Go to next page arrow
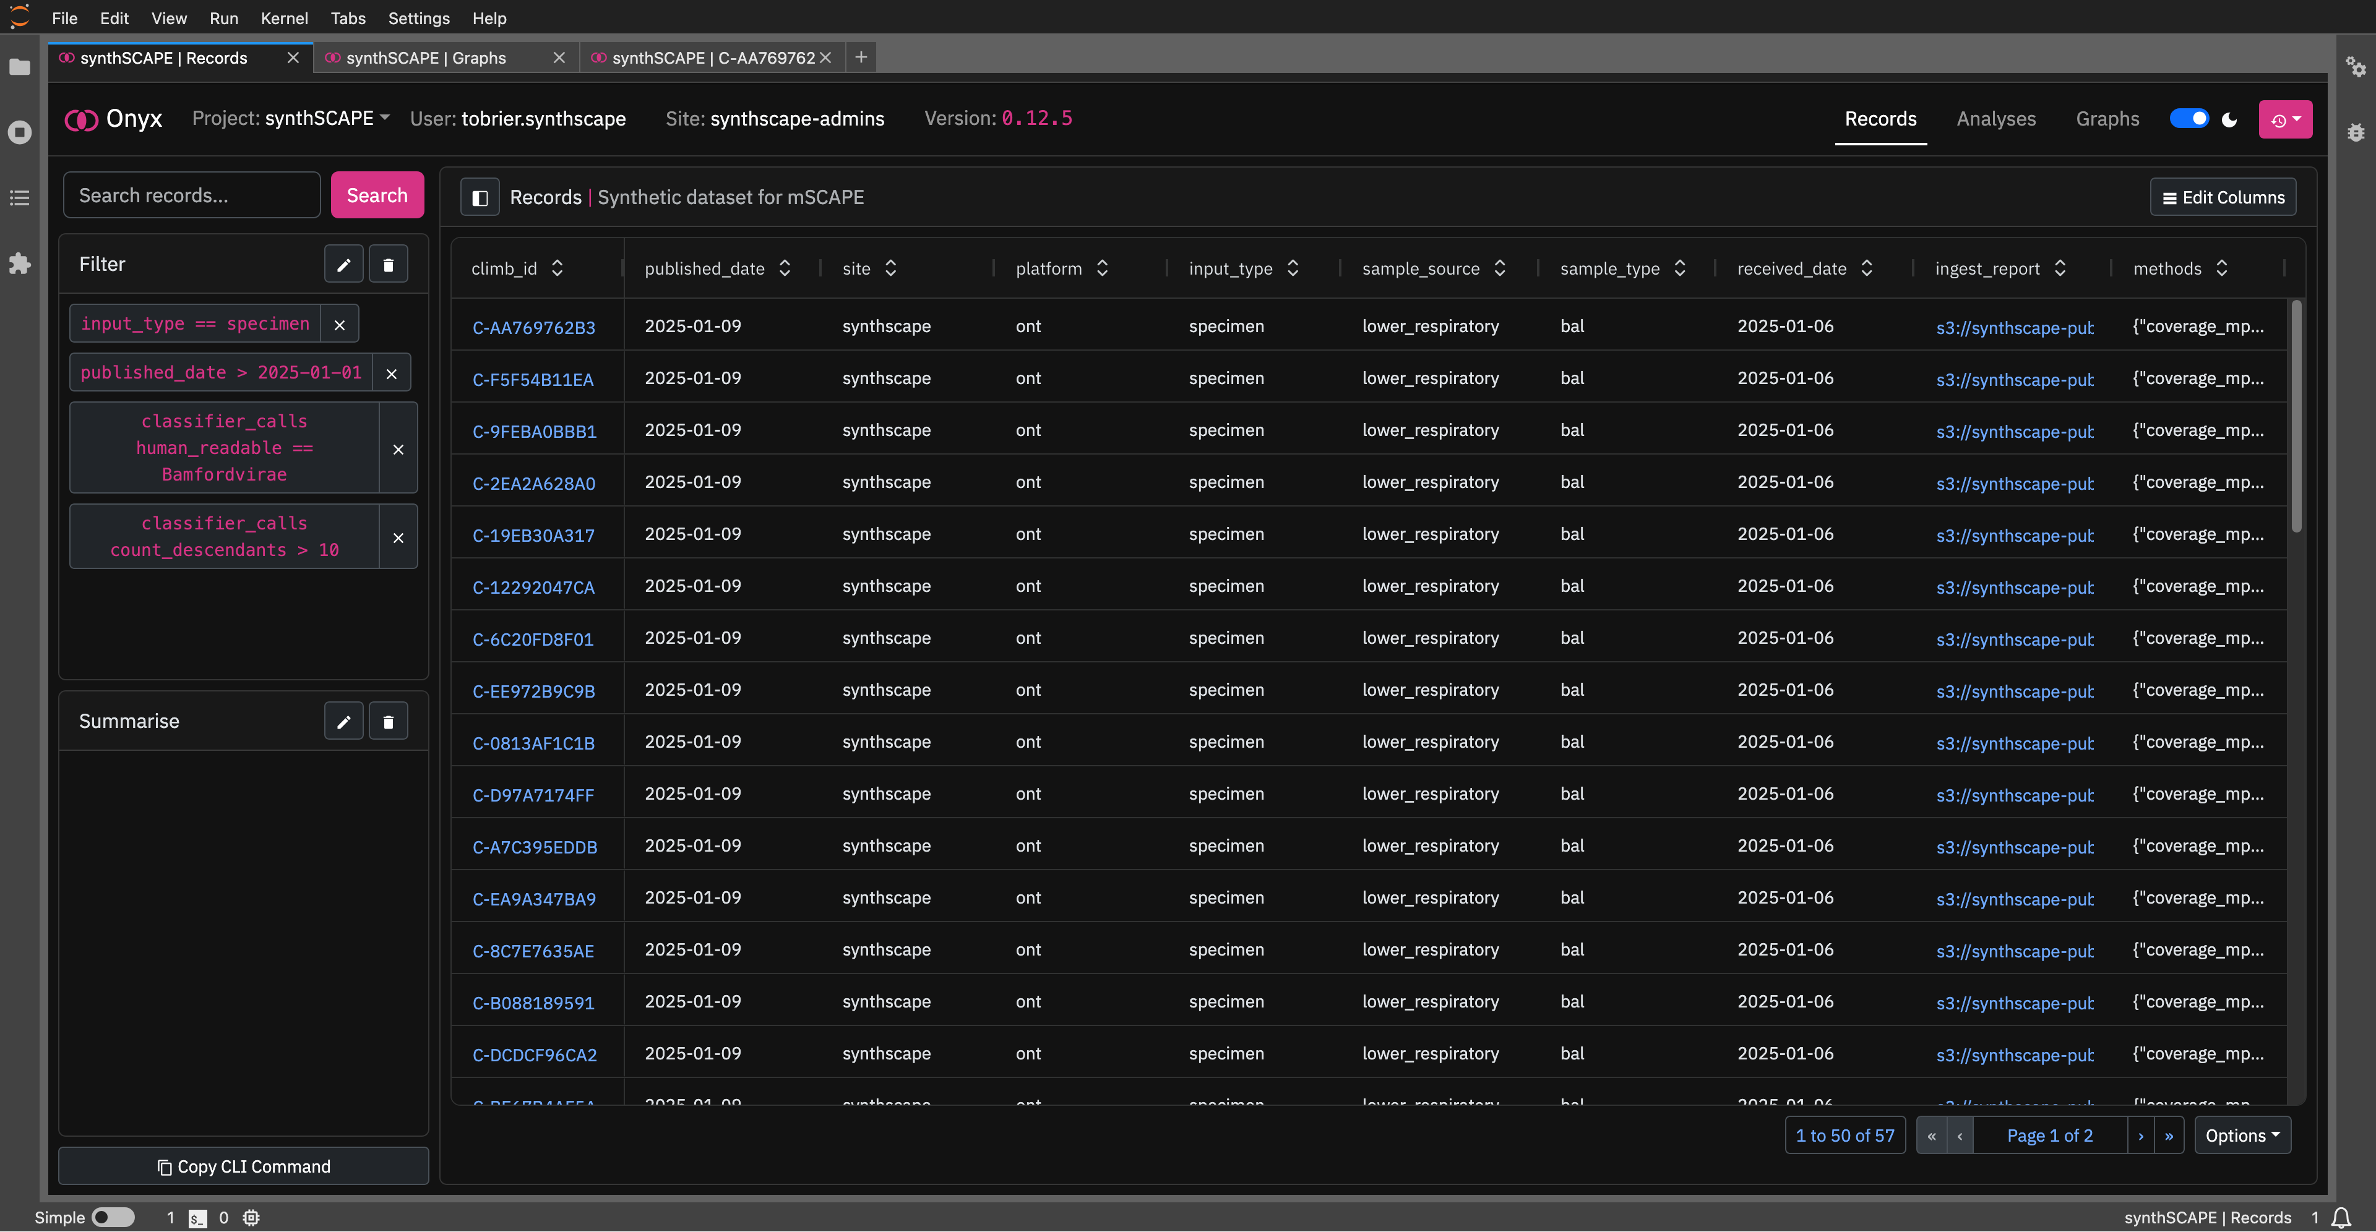Viewport: 2376px width, 1232px height. click(x=2141, y=1136)
